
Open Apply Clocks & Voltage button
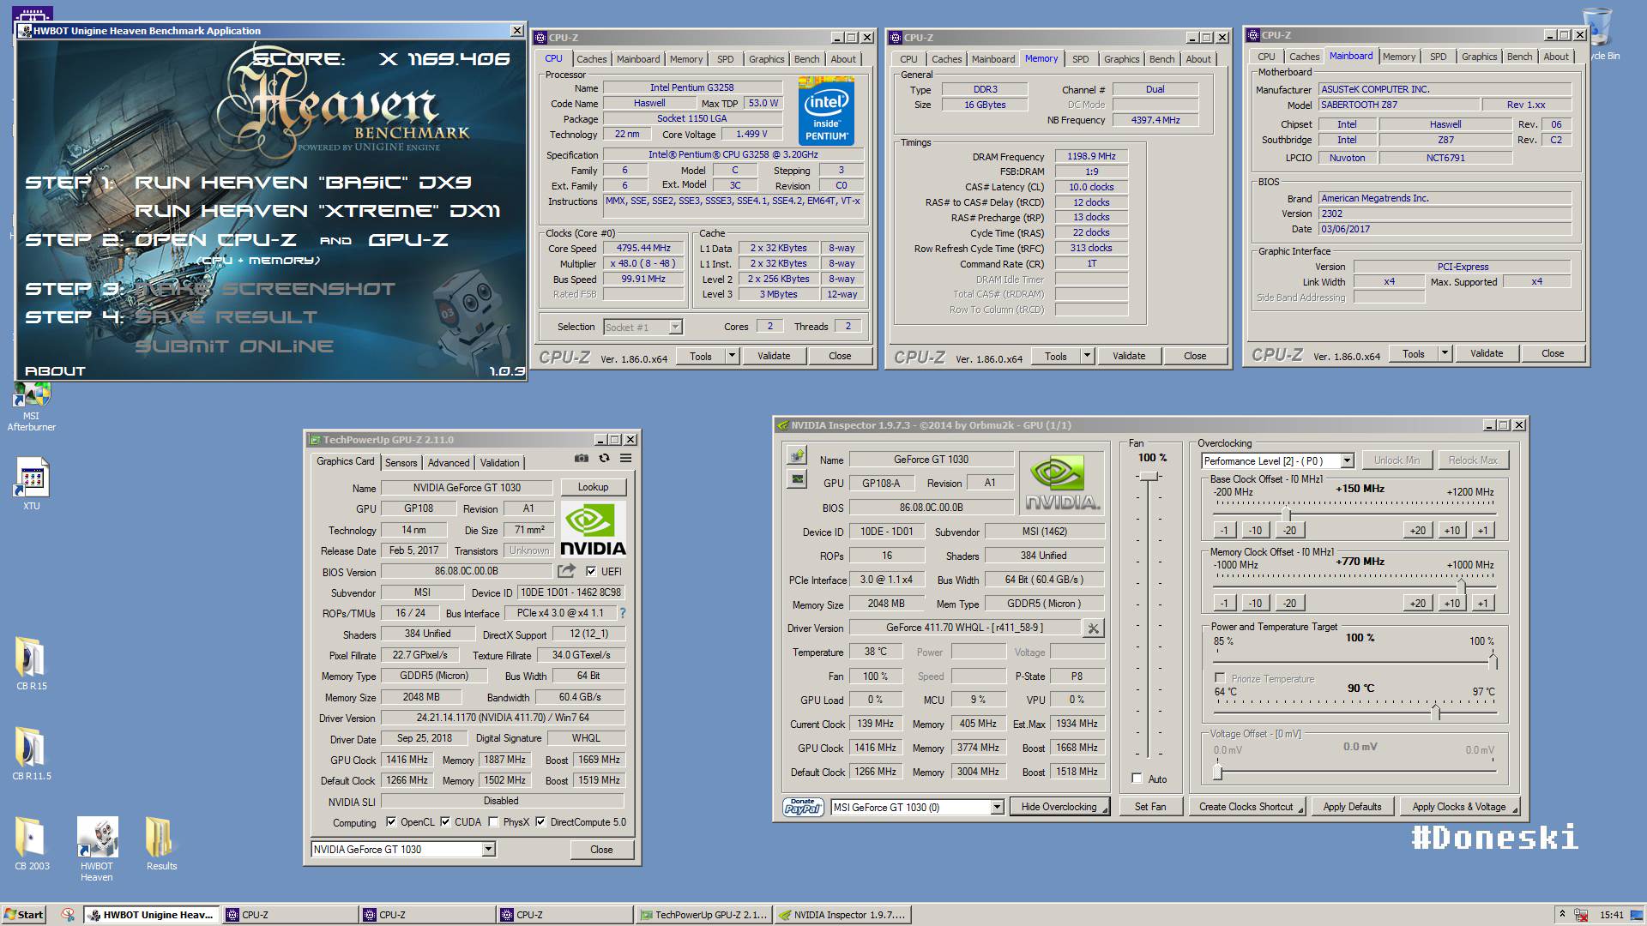click(x=1461, y=807)
